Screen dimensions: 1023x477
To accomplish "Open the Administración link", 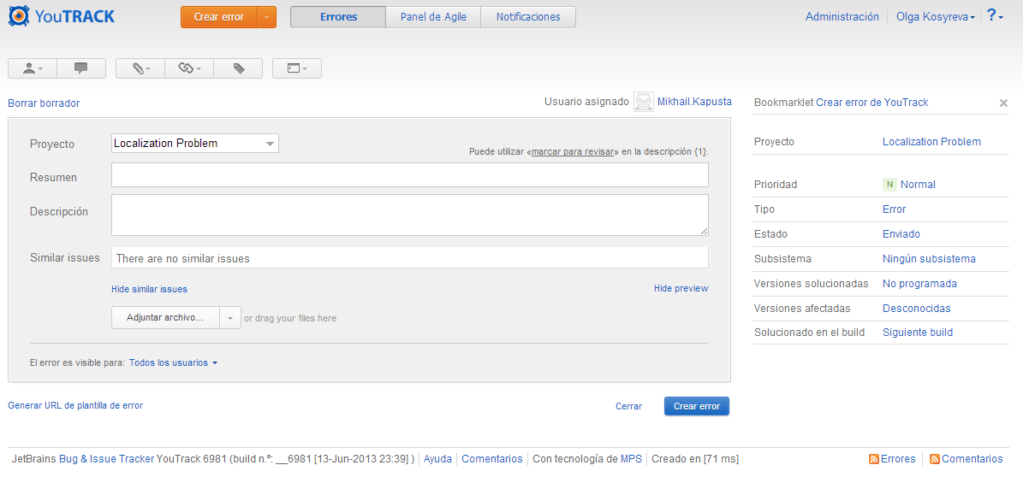I will pyautogui.click(x=842, y=17).
